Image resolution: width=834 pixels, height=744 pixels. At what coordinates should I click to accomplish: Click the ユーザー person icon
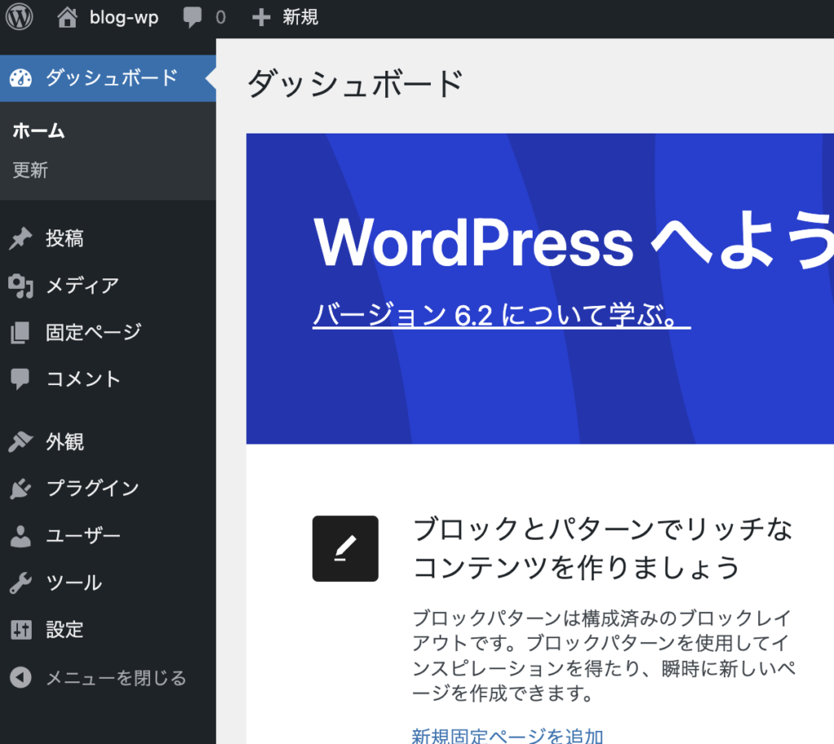(20, 536)
